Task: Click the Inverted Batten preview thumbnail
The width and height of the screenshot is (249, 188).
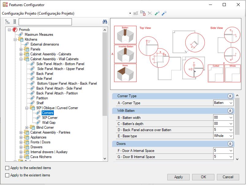Action: 125,54
